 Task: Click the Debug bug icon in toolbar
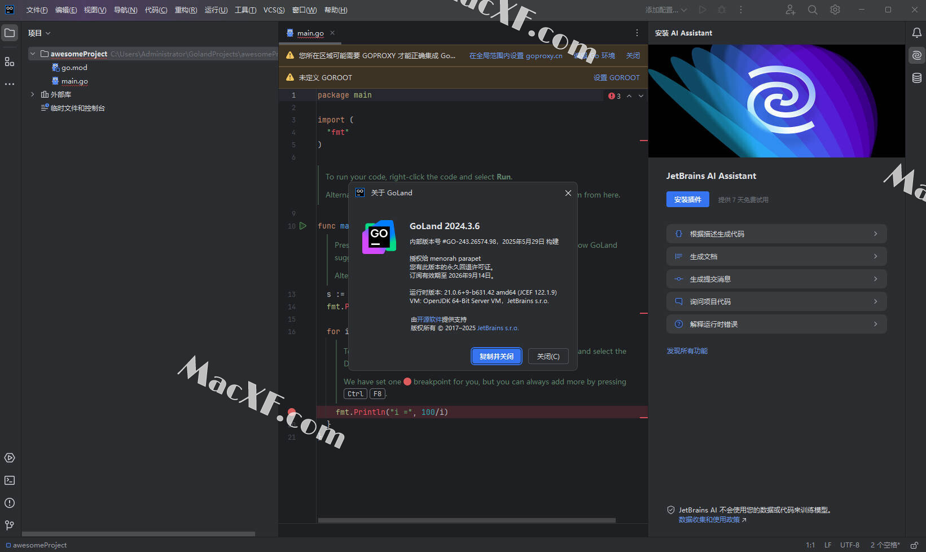point(722,10)
